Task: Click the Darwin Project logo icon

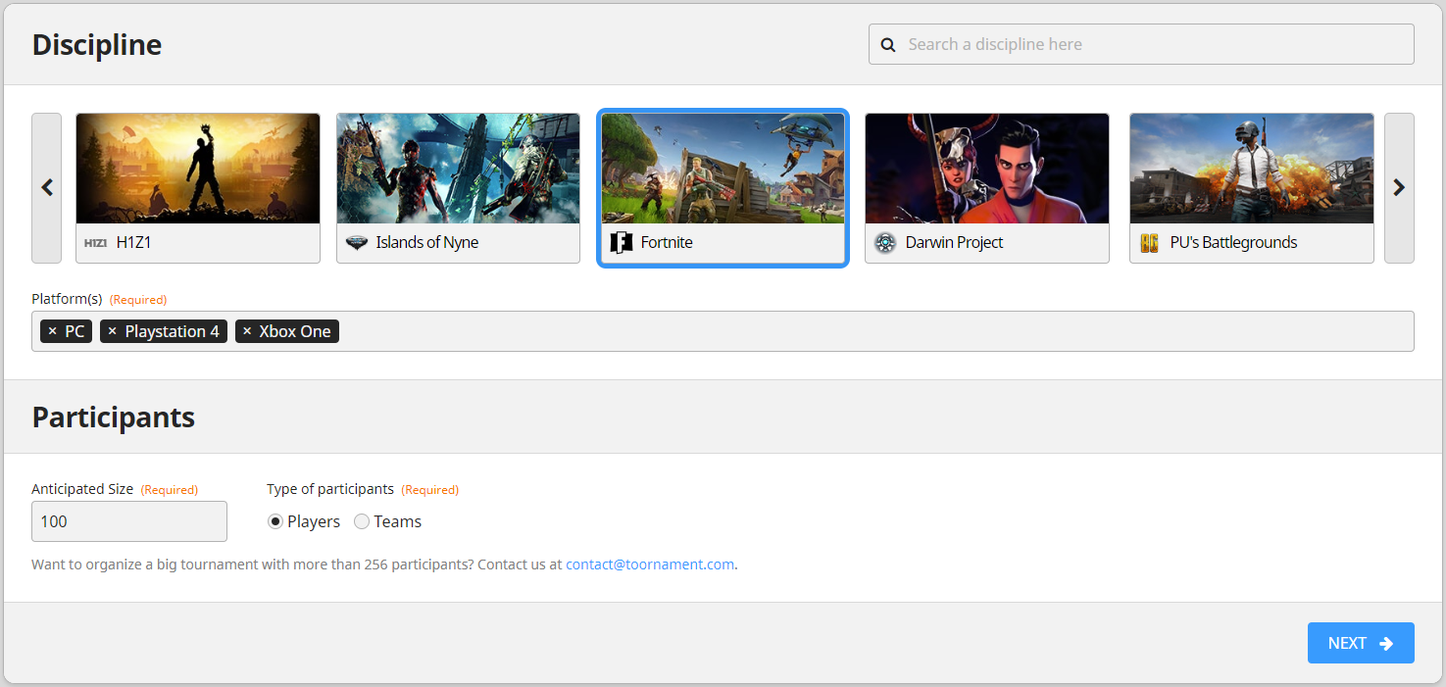Action: click(885, 243)
